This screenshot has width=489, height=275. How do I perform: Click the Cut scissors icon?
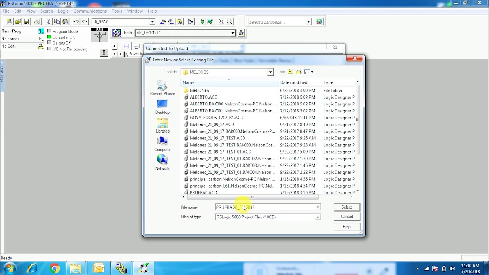(49, 22)
